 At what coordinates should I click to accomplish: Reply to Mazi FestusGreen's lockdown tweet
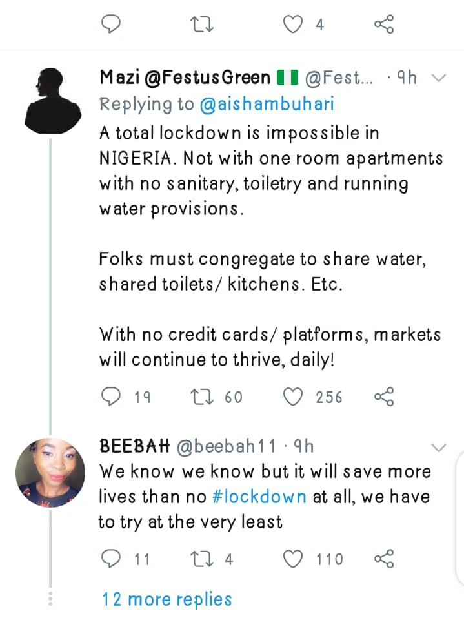112,397
